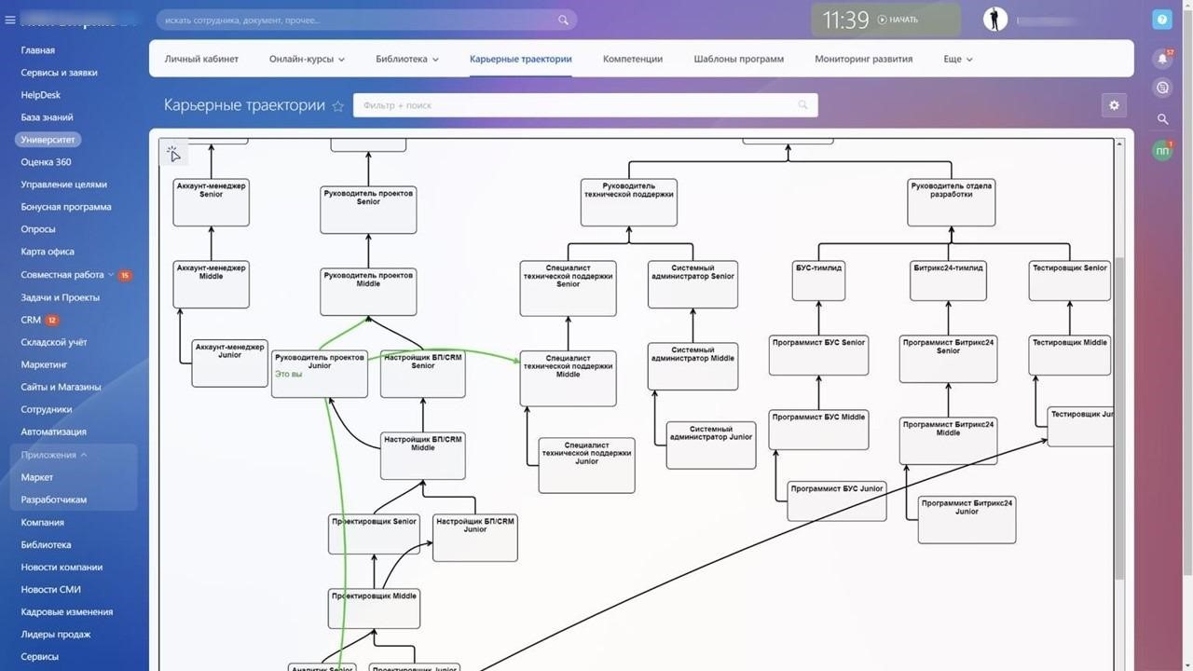Collapse the Приложения section
The width and height of the screenshot is (1193, 671).
54,455
